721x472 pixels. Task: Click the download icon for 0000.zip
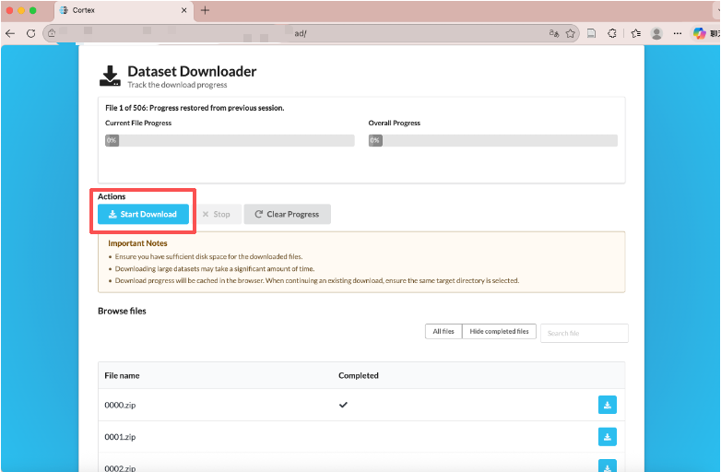tap(608, 405)
